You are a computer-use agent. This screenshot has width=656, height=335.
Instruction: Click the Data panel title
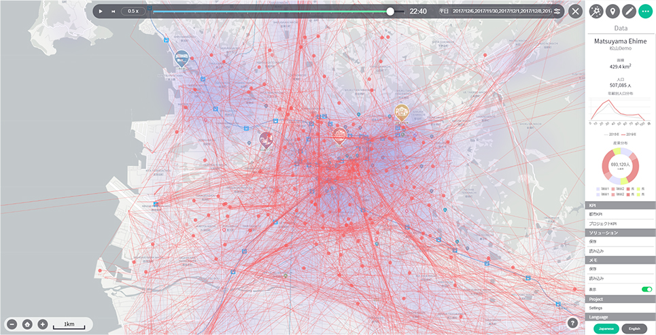(x=621, y=28)
